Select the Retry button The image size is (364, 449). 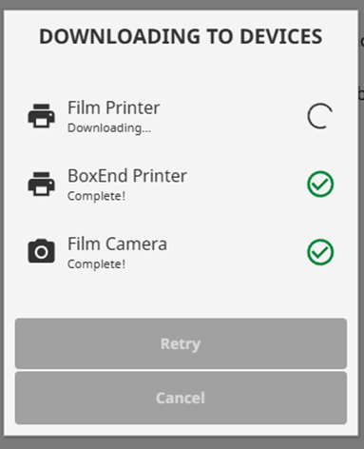coord(181,343)
